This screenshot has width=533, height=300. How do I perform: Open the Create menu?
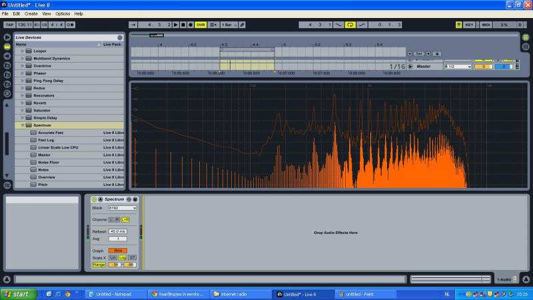pos(31,13)
